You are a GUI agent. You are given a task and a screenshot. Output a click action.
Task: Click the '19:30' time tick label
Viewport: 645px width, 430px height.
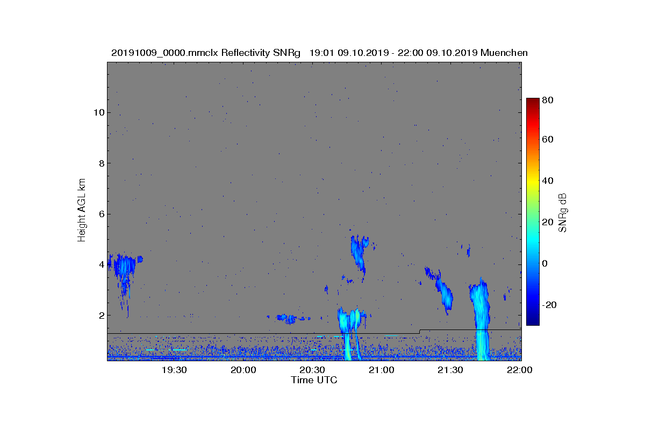174,370
